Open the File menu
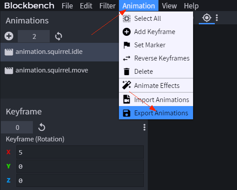 coord(67,6)
